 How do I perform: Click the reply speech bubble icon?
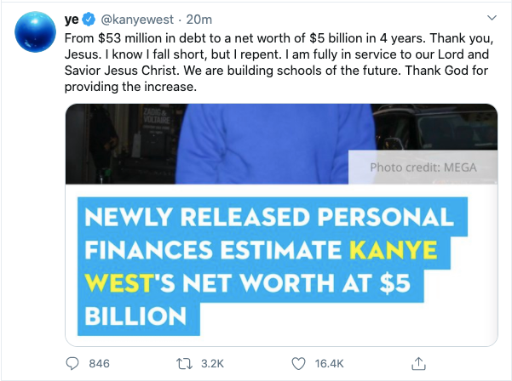72,363
